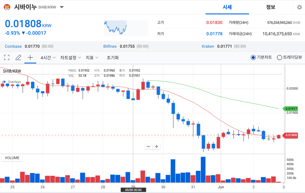
Task: Open the 4시간 interval dropdown
Action: (x=48, y=58)
